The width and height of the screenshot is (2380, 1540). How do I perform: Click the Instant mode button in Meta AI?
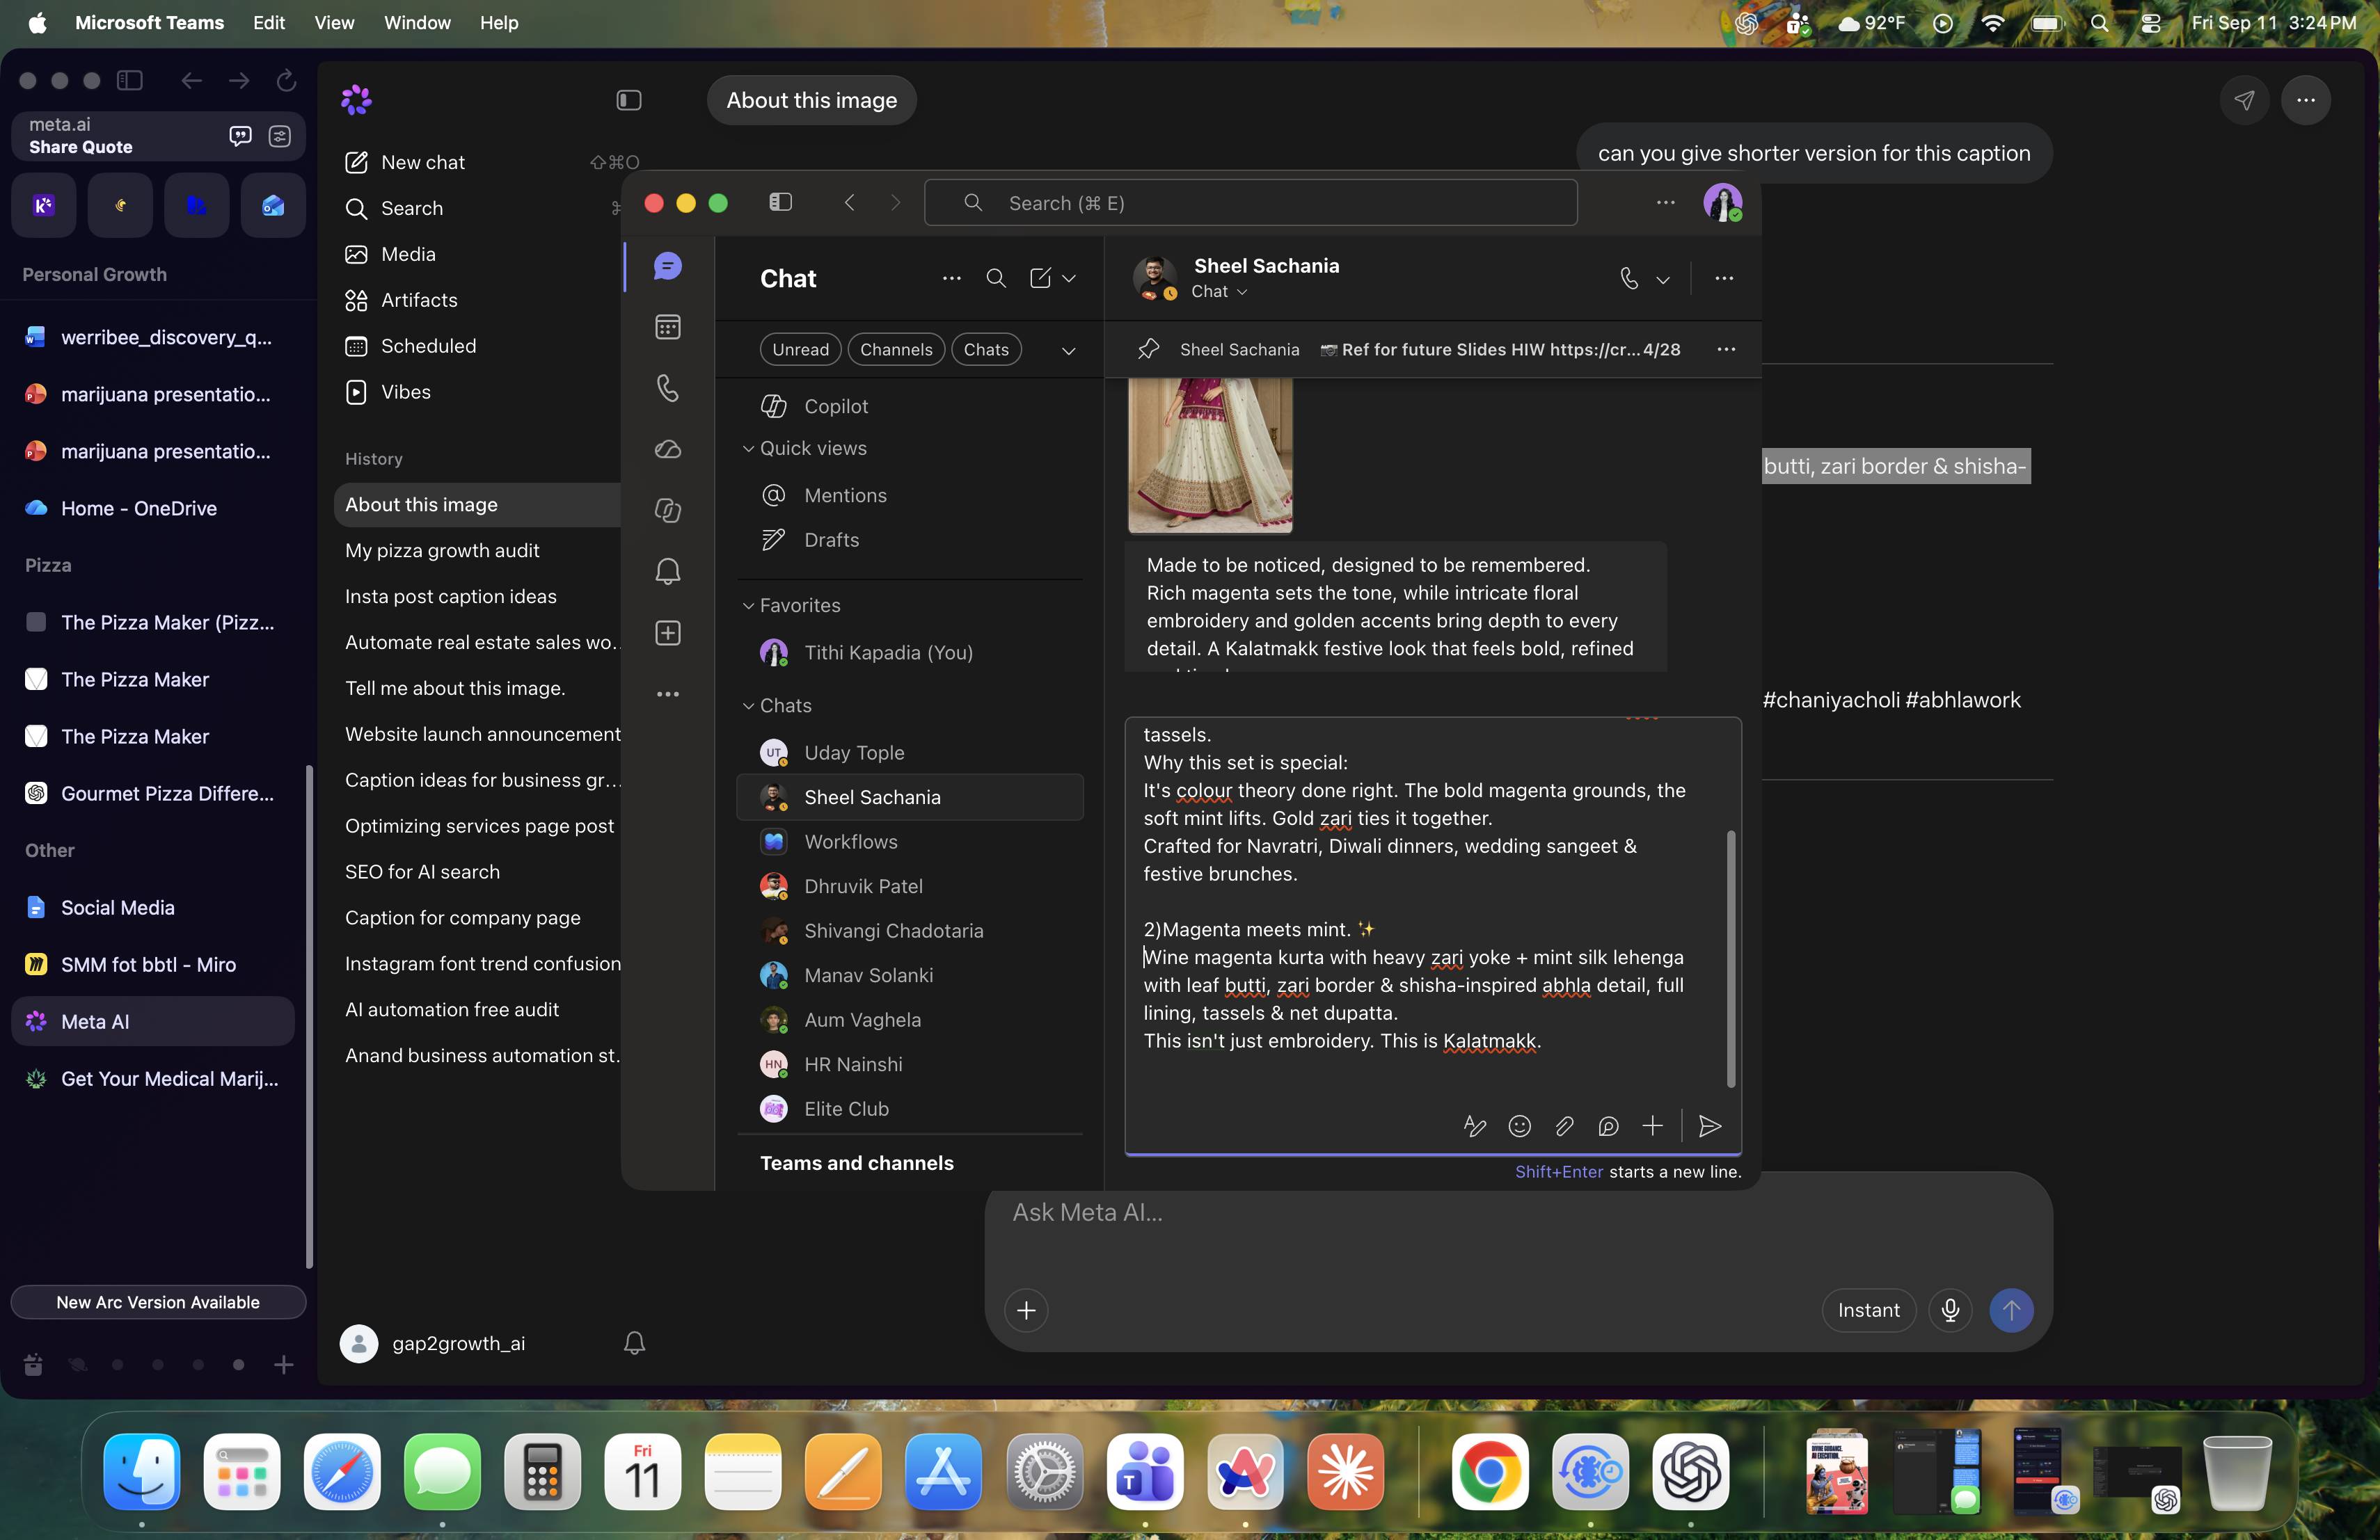[x=1868, y=1310]
